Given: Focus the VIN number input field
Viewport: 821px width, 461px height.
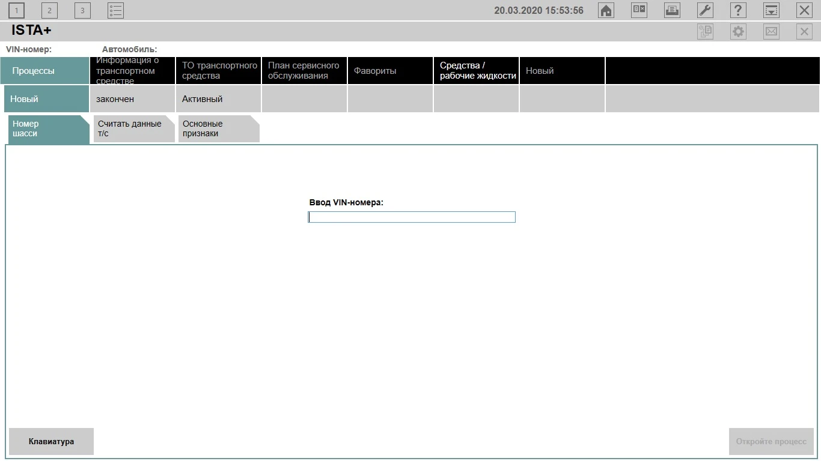Looking at the screenshot, I should click(x=412, y=217).
